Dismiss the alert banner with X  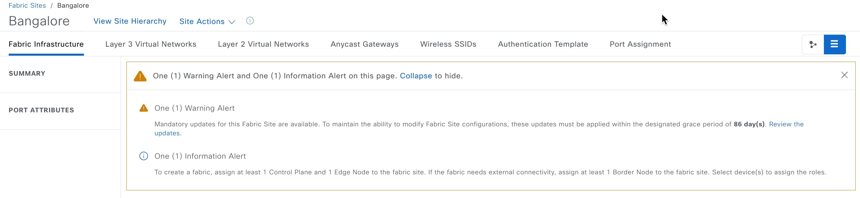[844, 75]
